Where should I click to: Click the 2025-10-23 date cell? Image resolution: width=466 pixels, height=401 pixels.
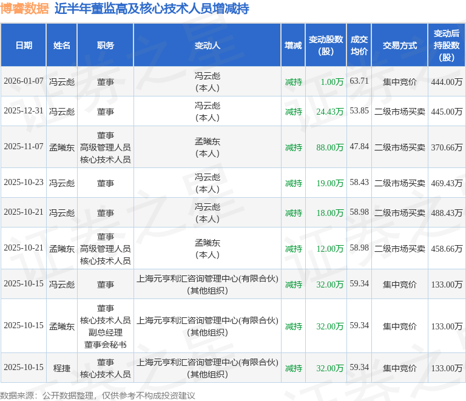pos(24,183)
